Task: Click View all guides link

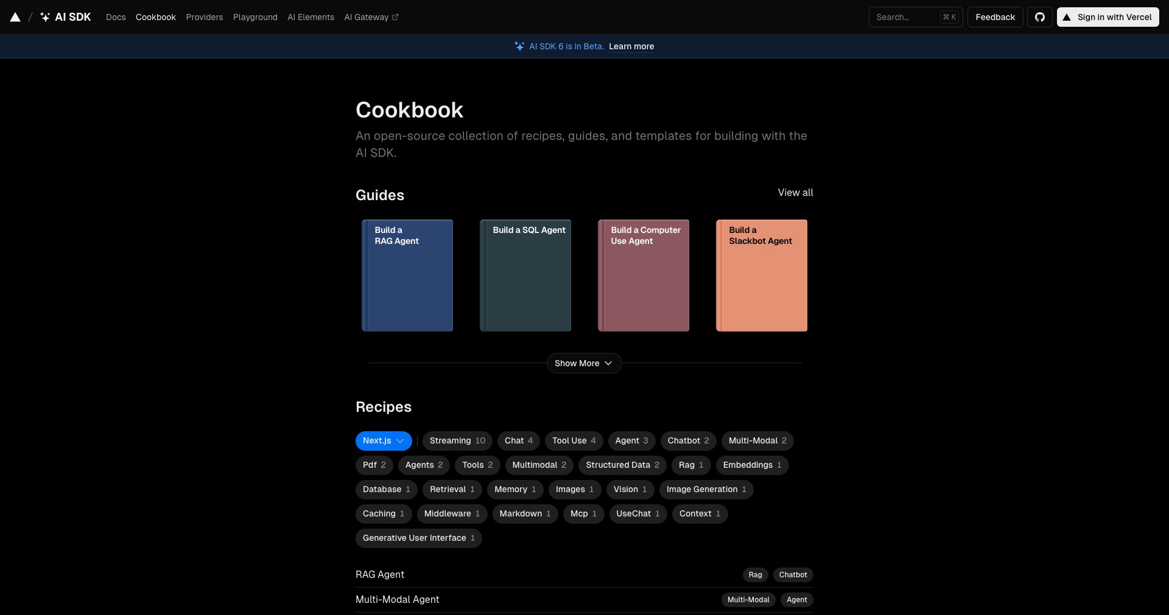Action: pyautogui.click(x=795, y=192)
